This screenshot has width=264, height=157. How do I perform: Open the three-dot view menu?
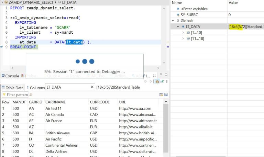click(167, 81)
